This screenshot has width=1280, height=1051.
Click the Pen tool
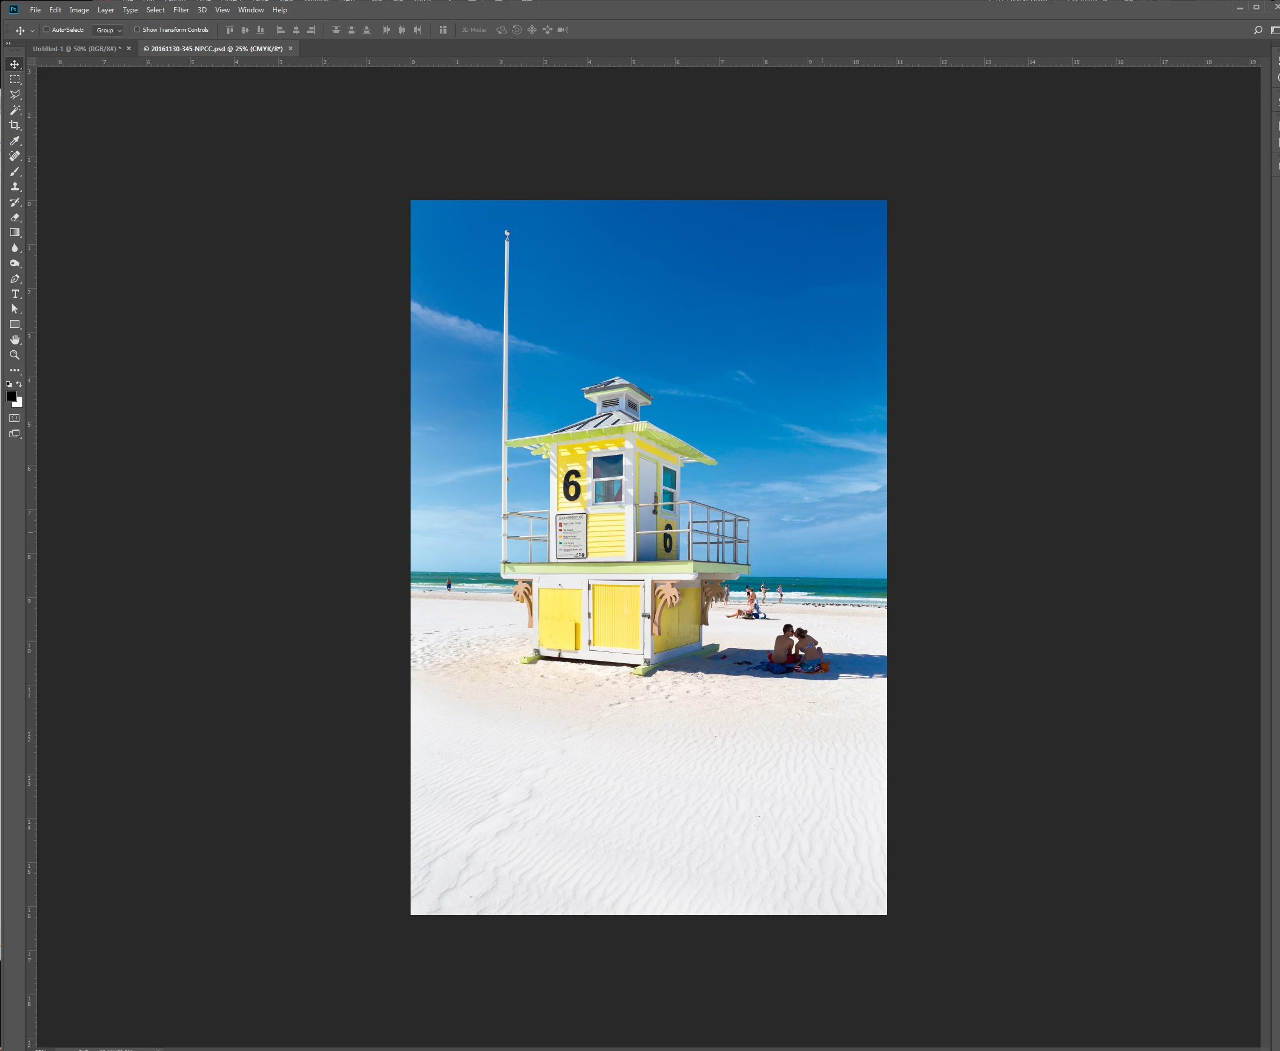pyautogui.click(x=15, y=278)
